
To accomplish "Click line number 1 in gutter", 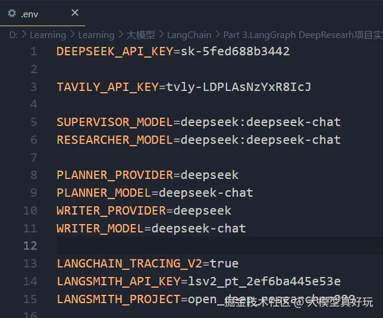I will (x=34, y=52).
